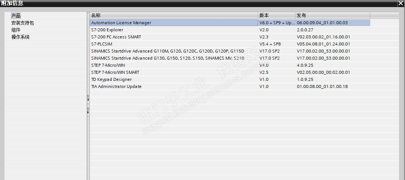Select S7-PLCSIM row
The height and width of the screenshot is (180, 405).
click(230, 44)
